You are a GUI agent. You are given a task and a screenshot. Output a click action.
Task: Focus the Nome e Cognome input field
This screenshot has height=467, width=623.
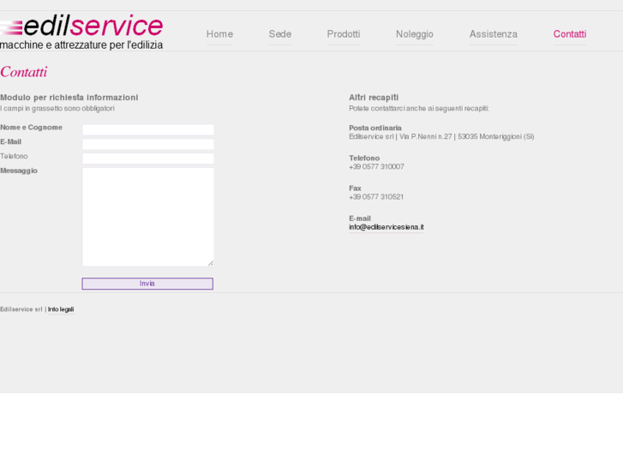pos(147,129)
